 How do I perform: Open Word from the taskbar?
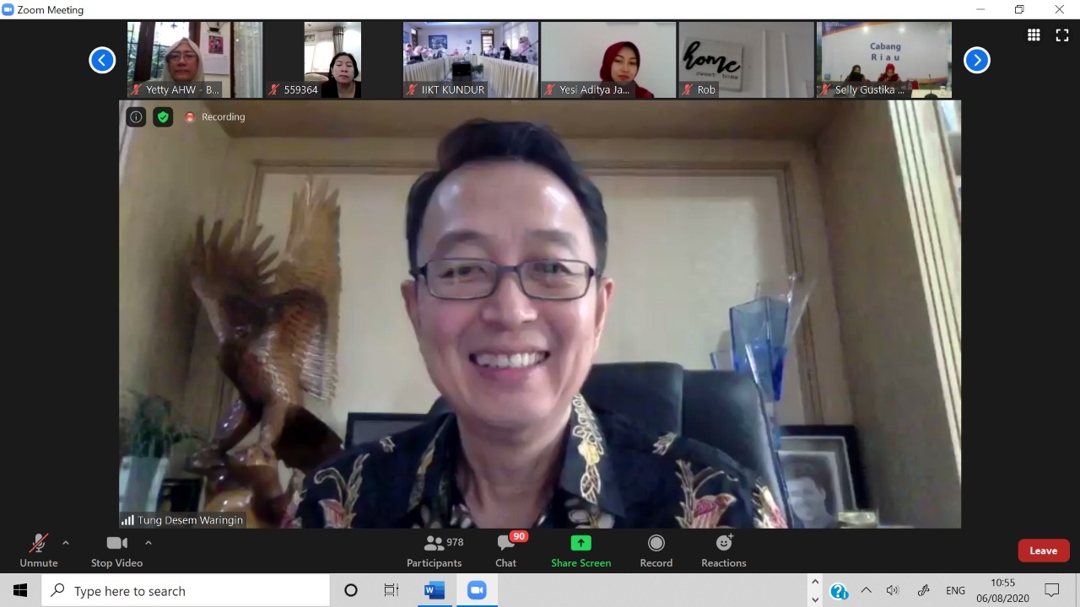[435, 591]
